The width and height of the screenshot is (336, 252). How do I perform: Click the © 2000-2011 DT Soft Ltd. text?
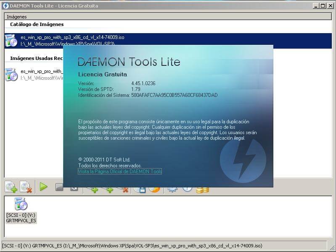pyautogui.click(x=104, y=160)
